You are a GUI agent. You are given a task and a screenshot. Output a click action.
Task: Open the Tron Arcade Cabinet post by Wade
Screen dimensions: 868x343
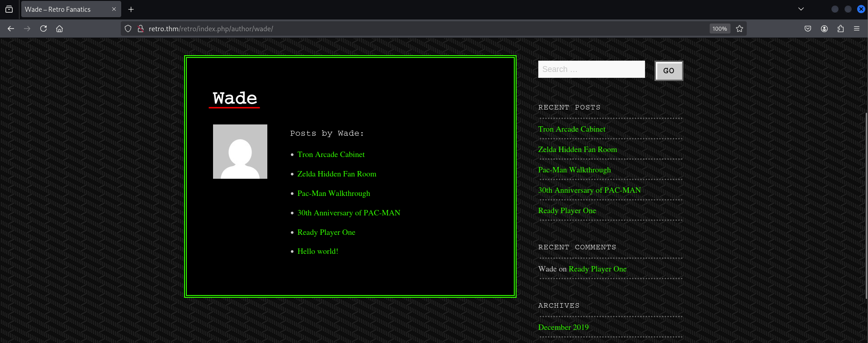coord(331,154)
